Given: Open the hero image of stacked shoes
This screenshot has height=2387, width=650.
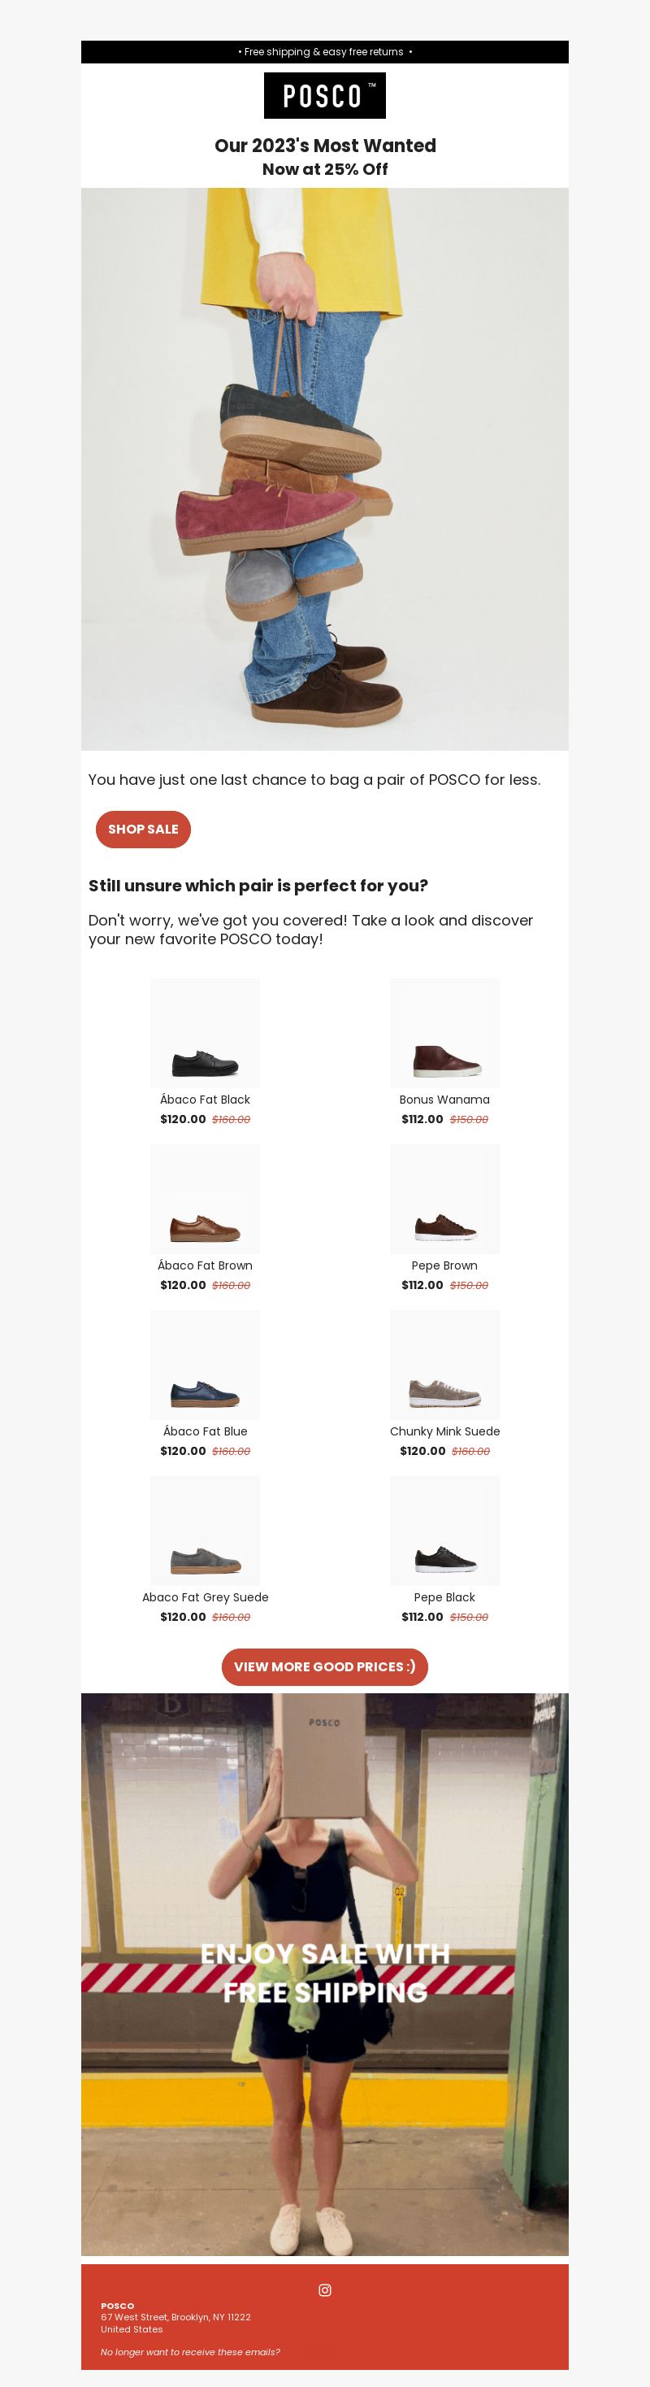Looking at the screenshot, I should click(x=325, y=469).
